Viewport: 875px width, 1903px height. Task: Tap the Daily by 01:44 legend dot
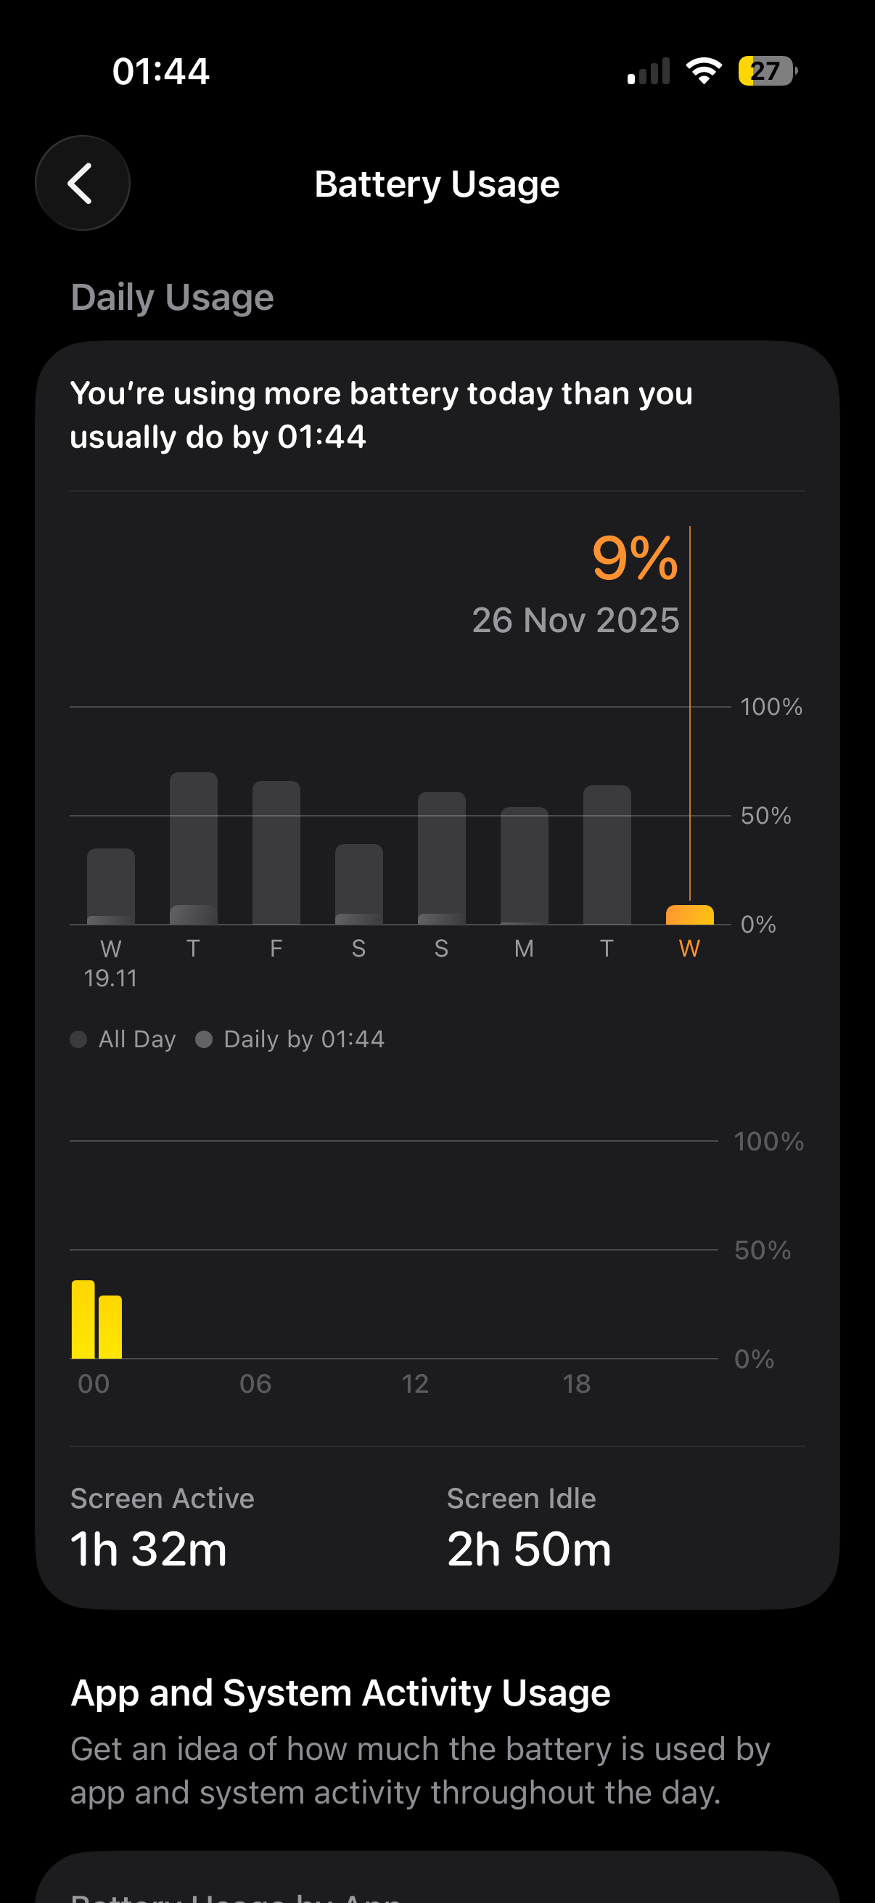[x=204, y=1039]
